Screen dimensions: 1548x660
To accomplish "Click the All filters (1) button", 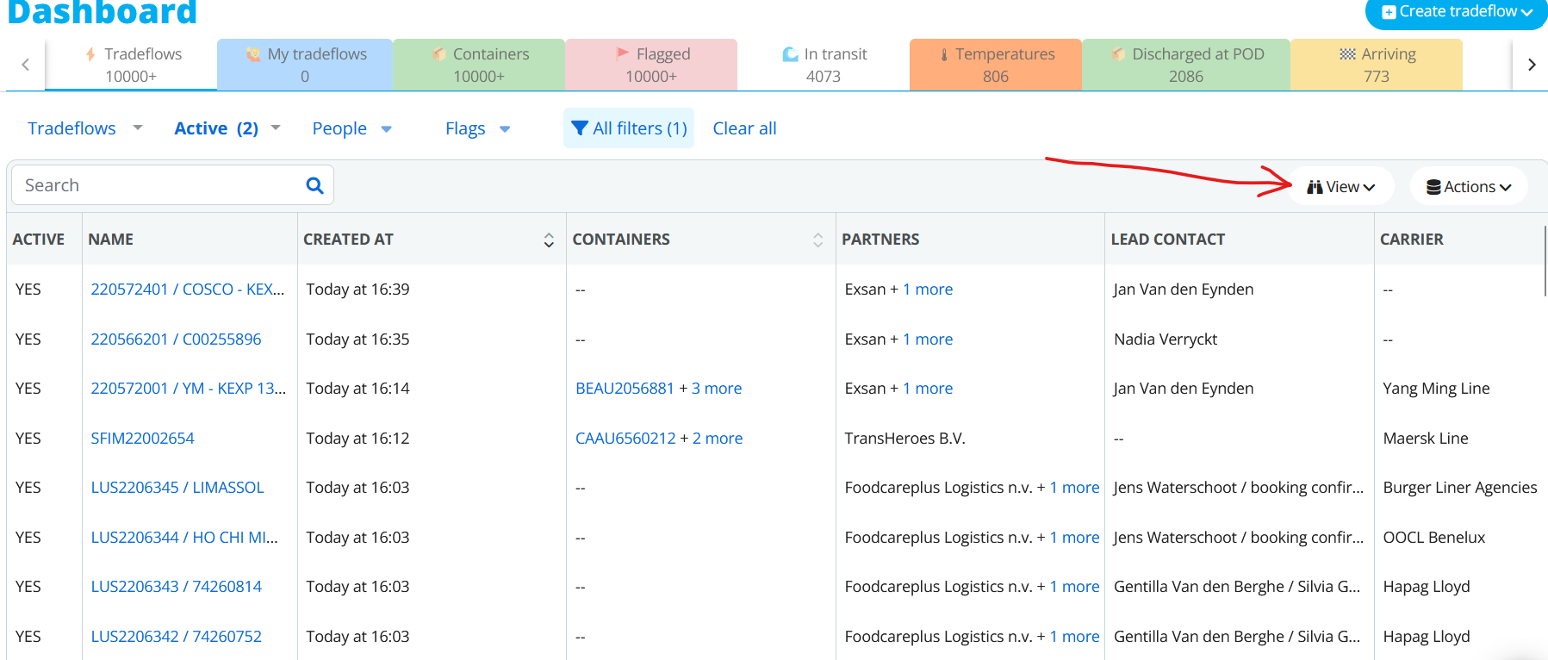I will (x=629, y=128).
